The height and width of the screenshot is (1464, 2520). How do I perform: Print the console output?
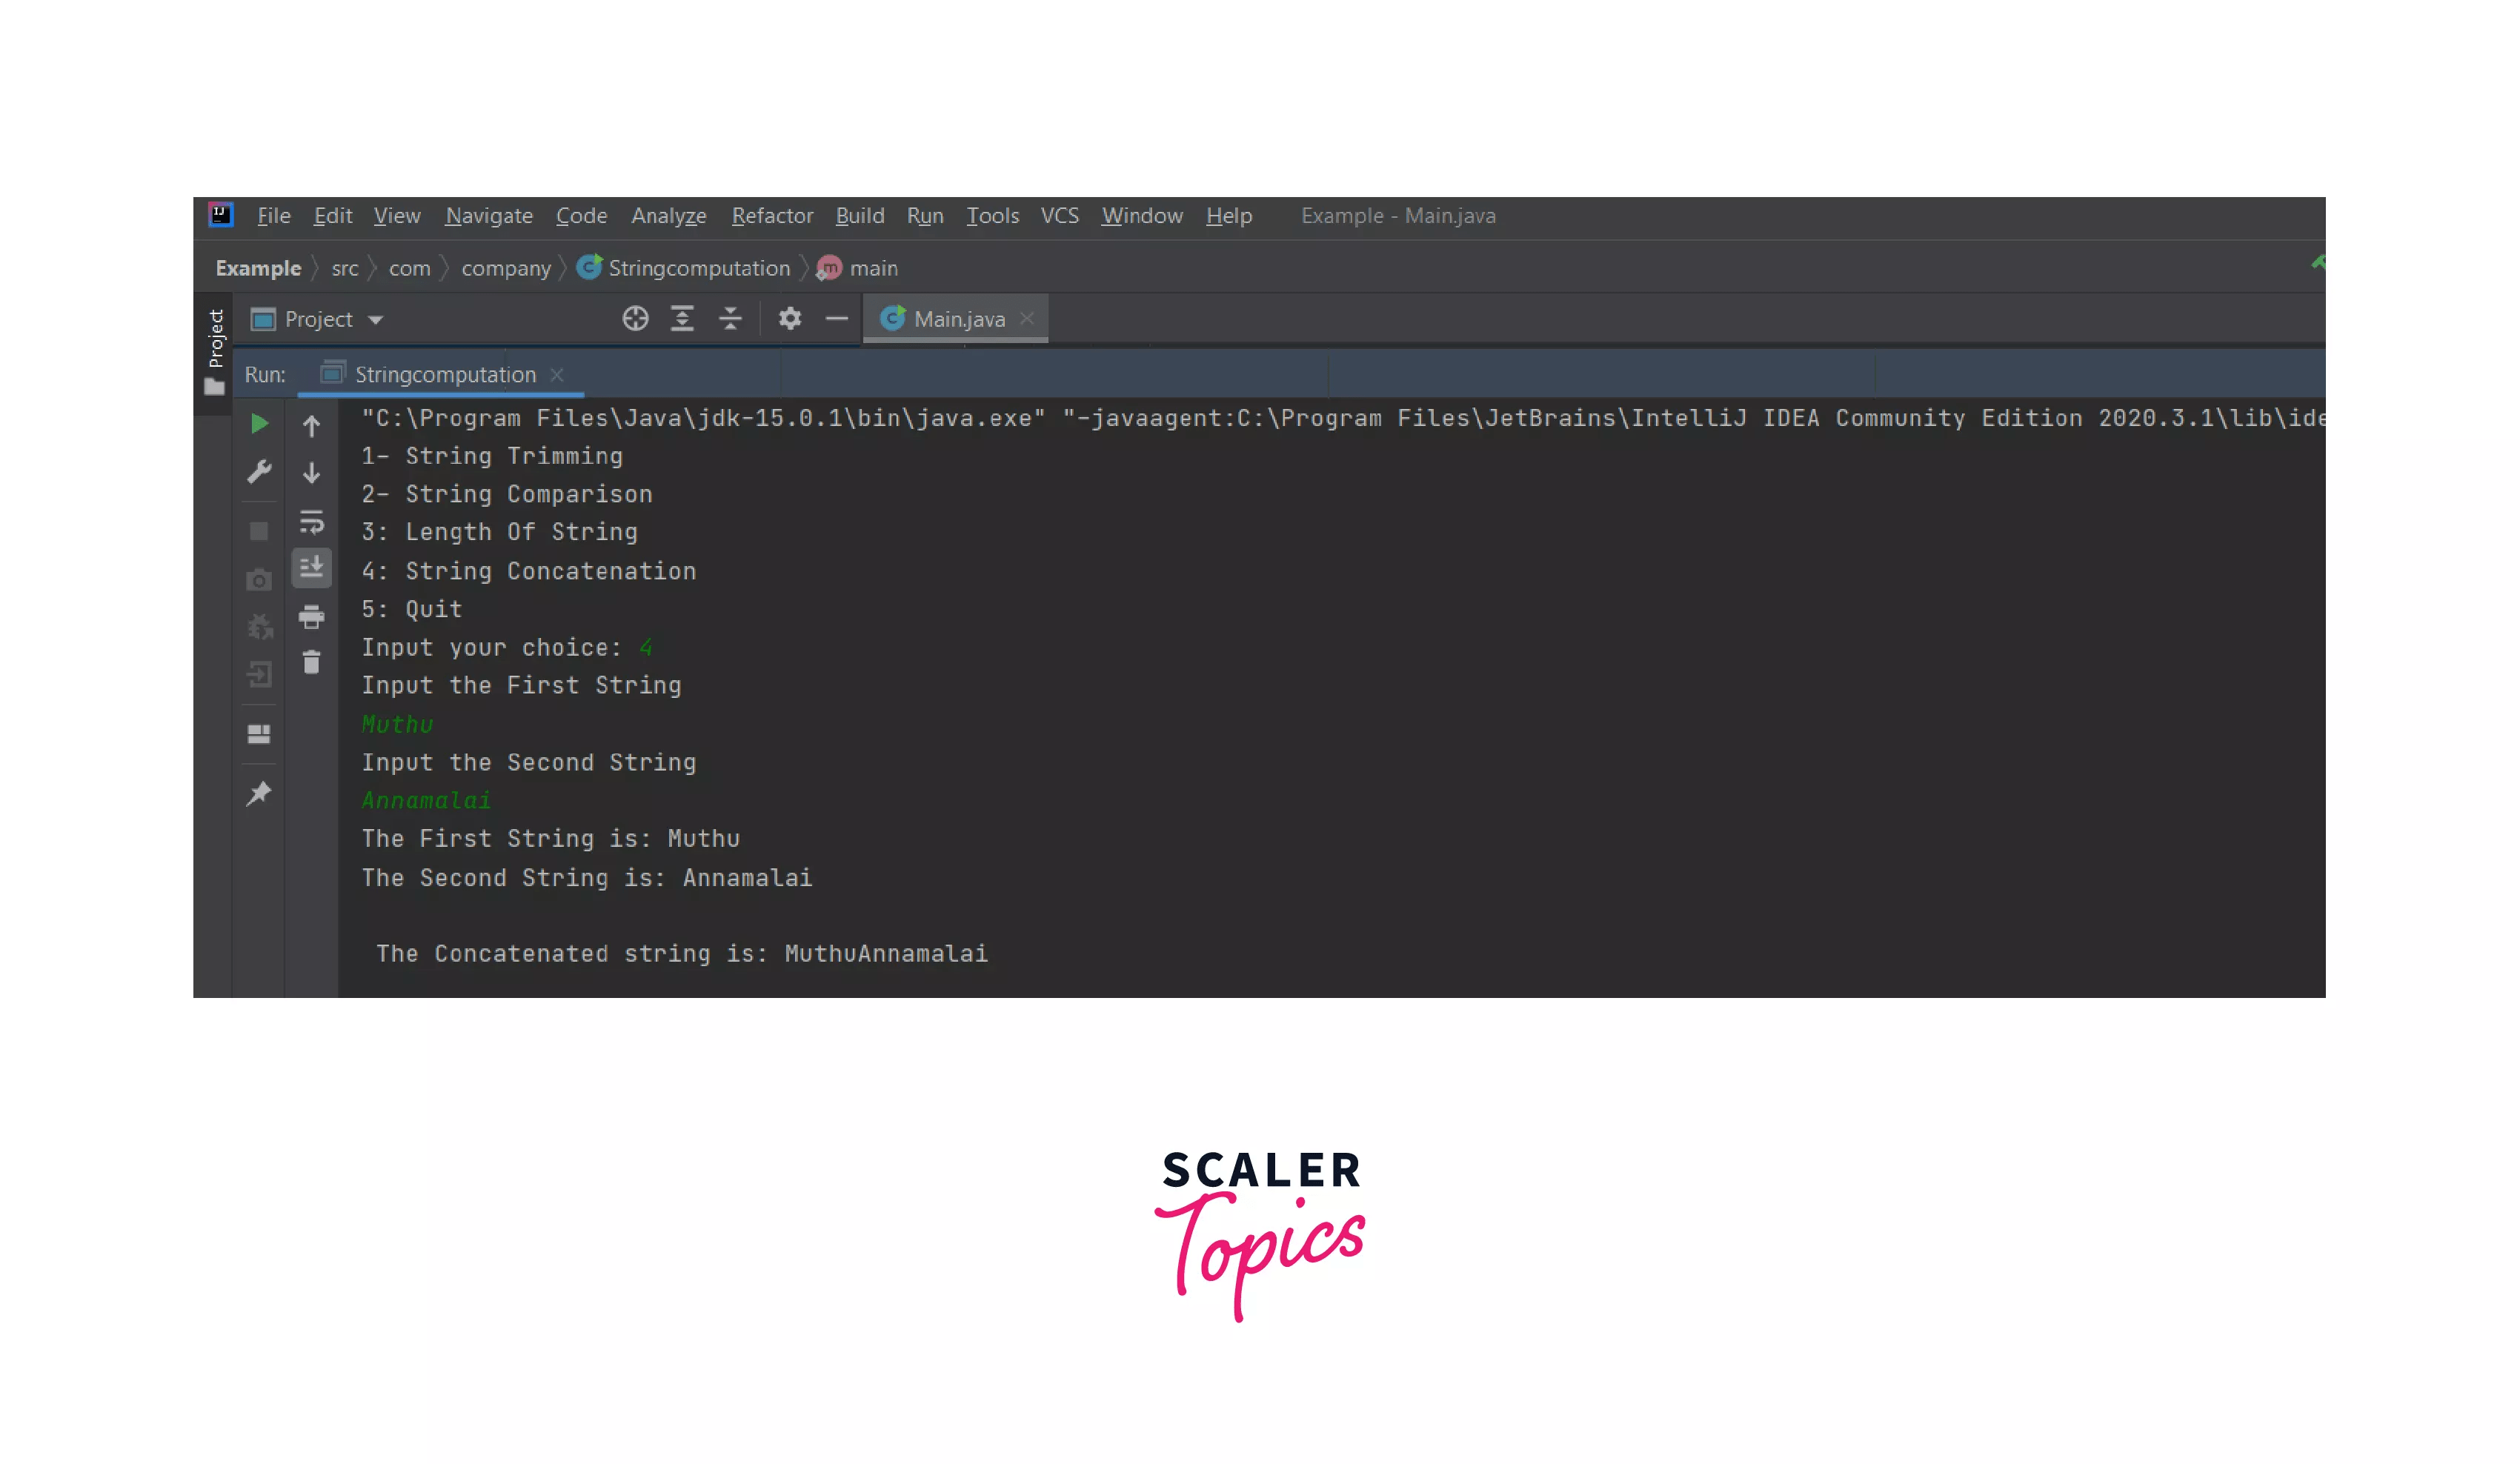pyautogui.click(x=311, y=616)
